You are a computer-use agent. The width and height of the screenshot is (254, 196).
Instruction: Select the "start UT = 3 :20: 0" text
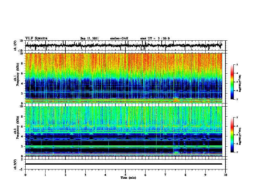tap(155, 38)
